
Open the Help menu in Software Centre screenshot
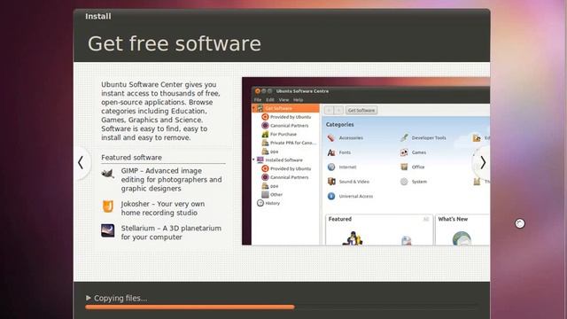pos(298,100)
